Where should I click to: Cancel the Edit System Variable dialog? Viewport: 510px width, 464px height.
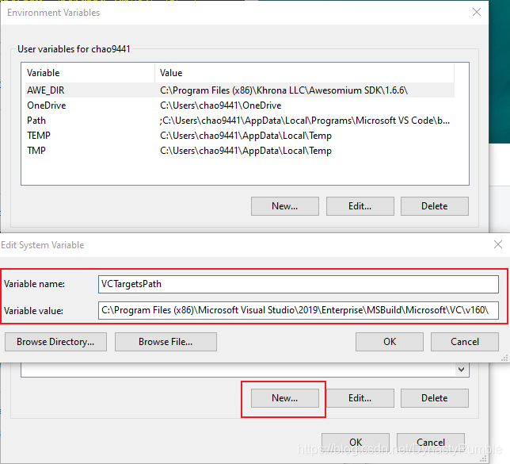coord(464,342)
